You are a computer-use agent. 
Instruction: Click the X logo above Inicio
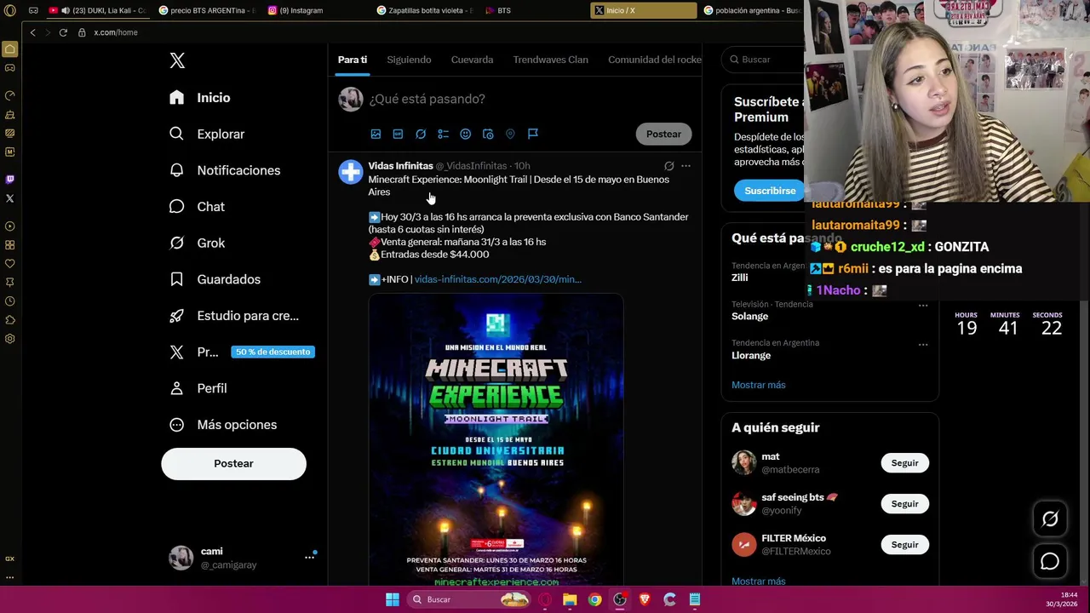177,60
